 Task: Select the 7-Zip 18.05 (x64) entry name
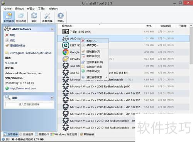click(x=81, y=32)
